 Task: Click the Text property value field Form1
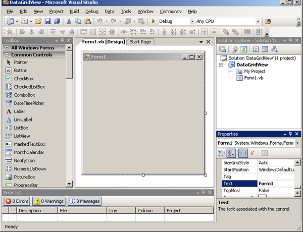click(276, 184)
